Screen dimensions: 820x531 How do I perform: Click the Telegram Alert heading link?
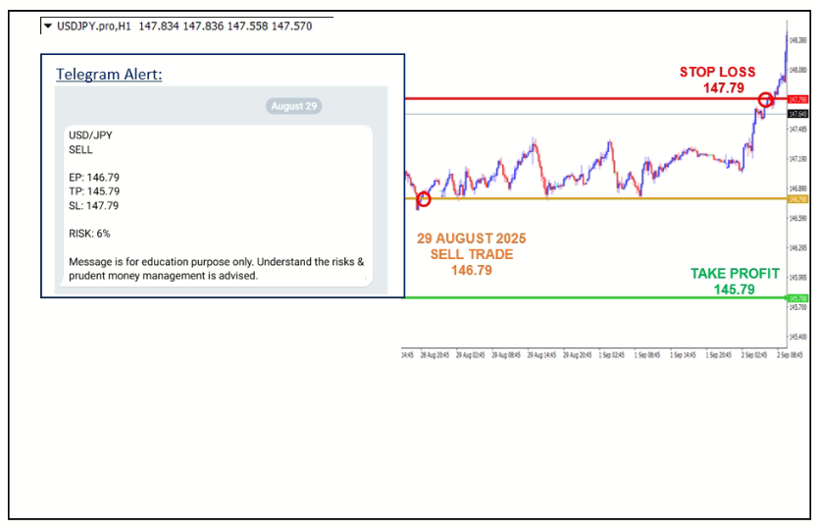(109, 75)
